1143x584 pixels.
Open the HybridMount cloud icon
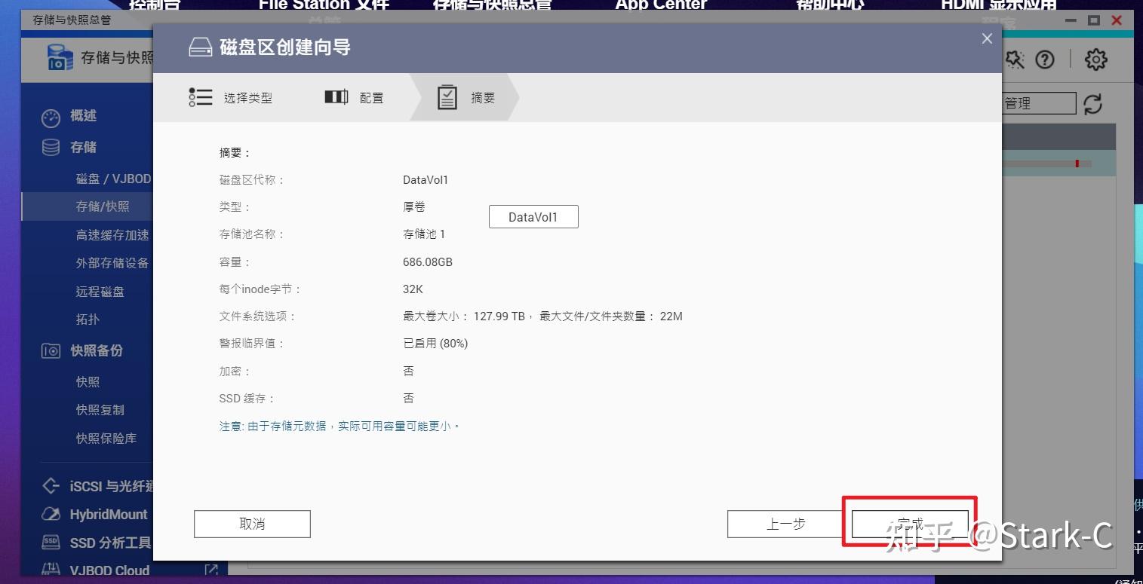tap(51, 514)
